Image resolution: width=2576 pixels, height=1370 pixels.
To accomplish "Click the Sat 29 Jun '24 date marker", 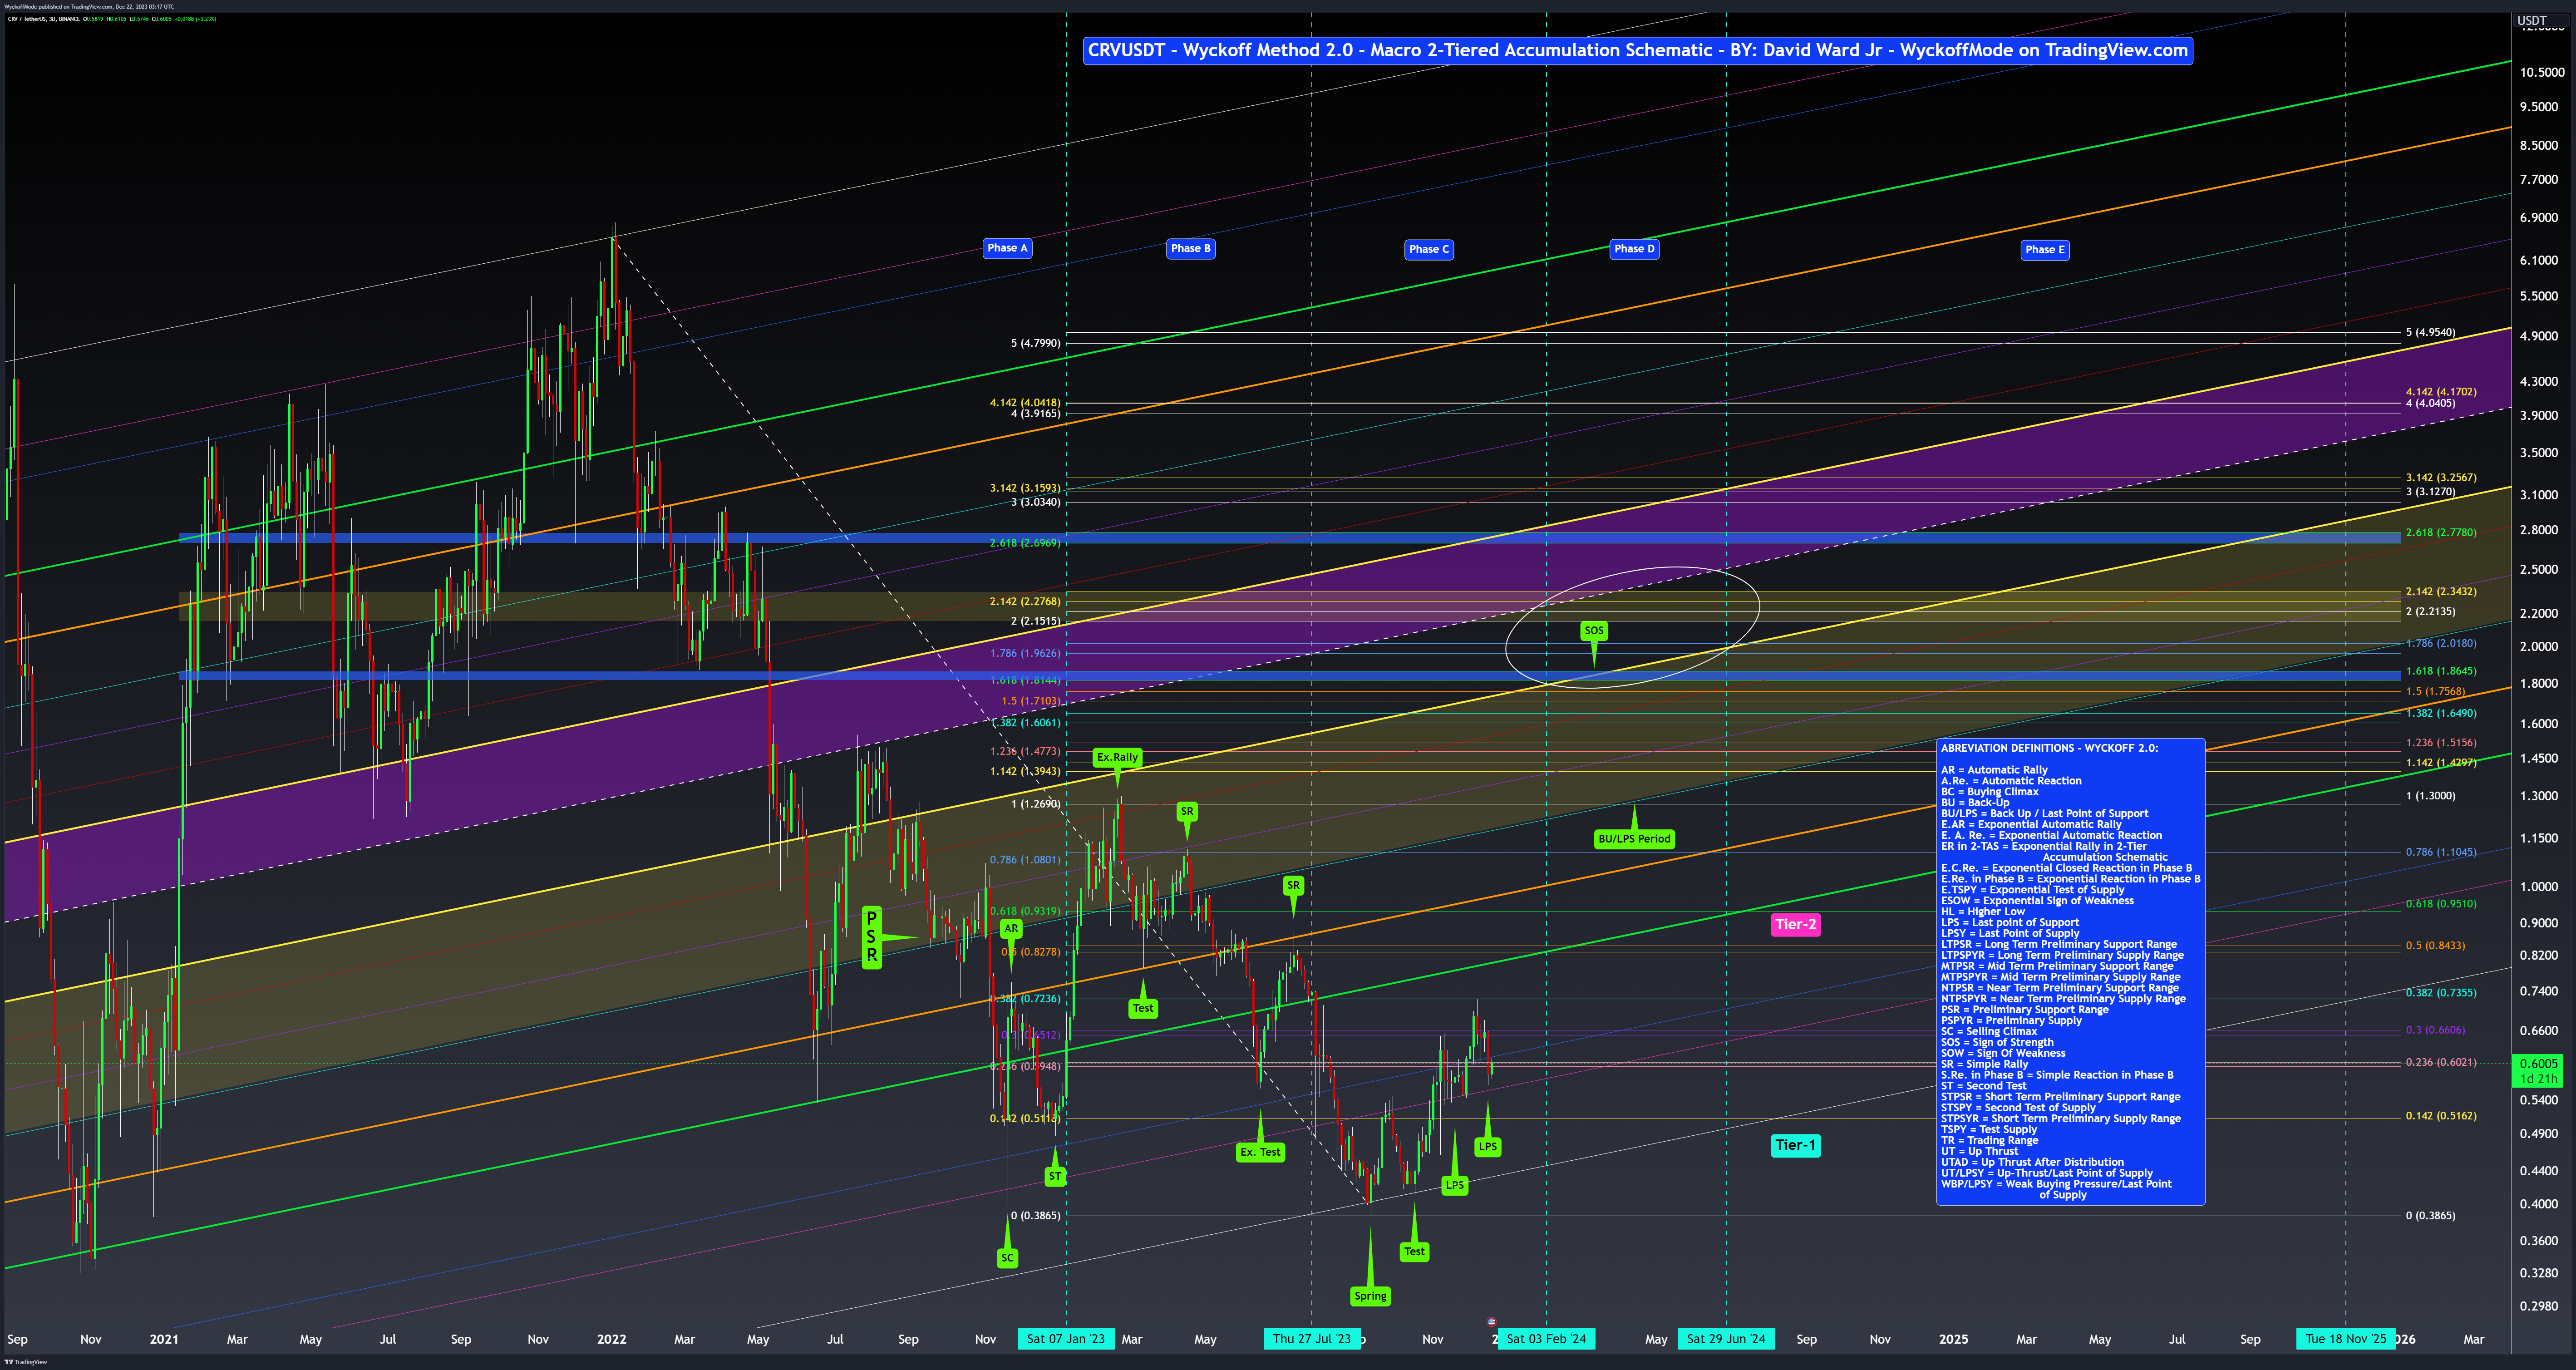I will coord(1726,1339).
